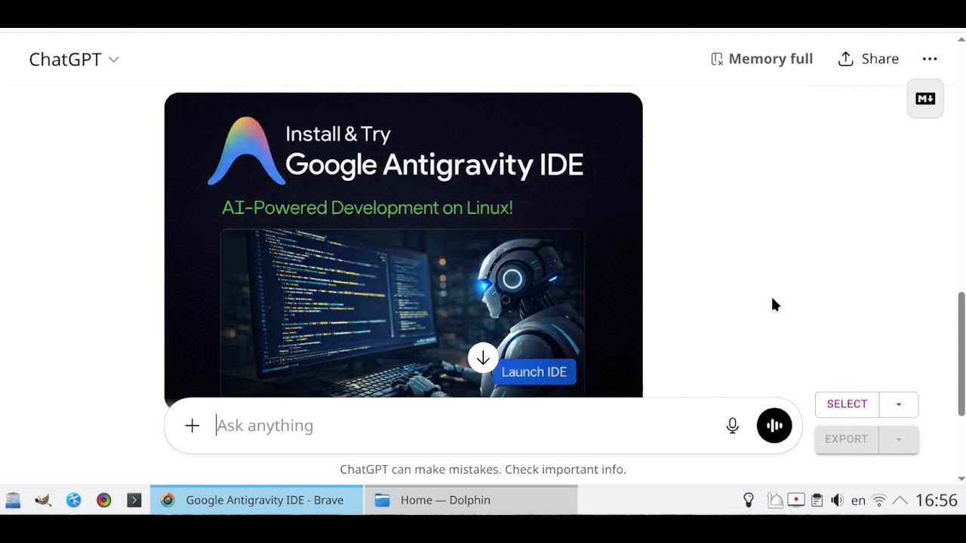The height and width of the screenshot is (543, 966).
Task: Click the house-shaped system tray icon
Action: [775, 500]
